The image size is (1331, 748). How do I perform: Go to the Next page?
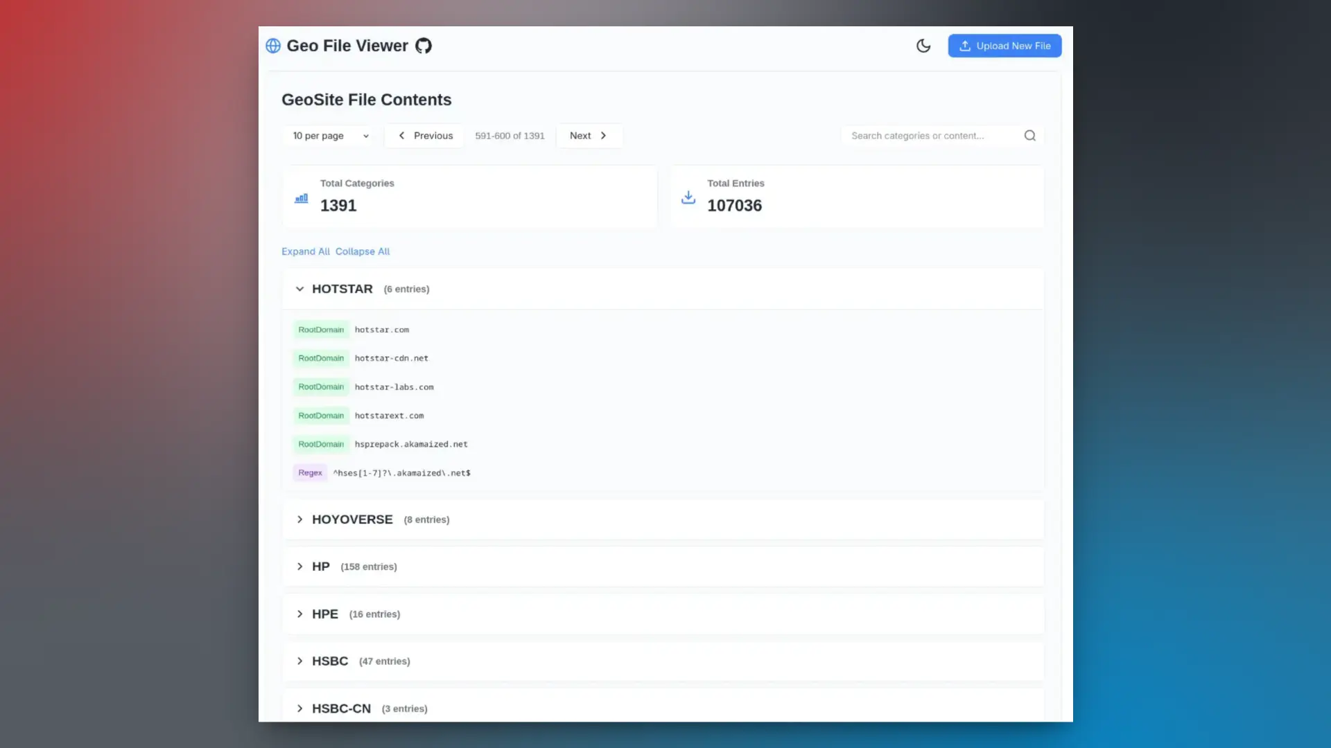tap(589, 136)
